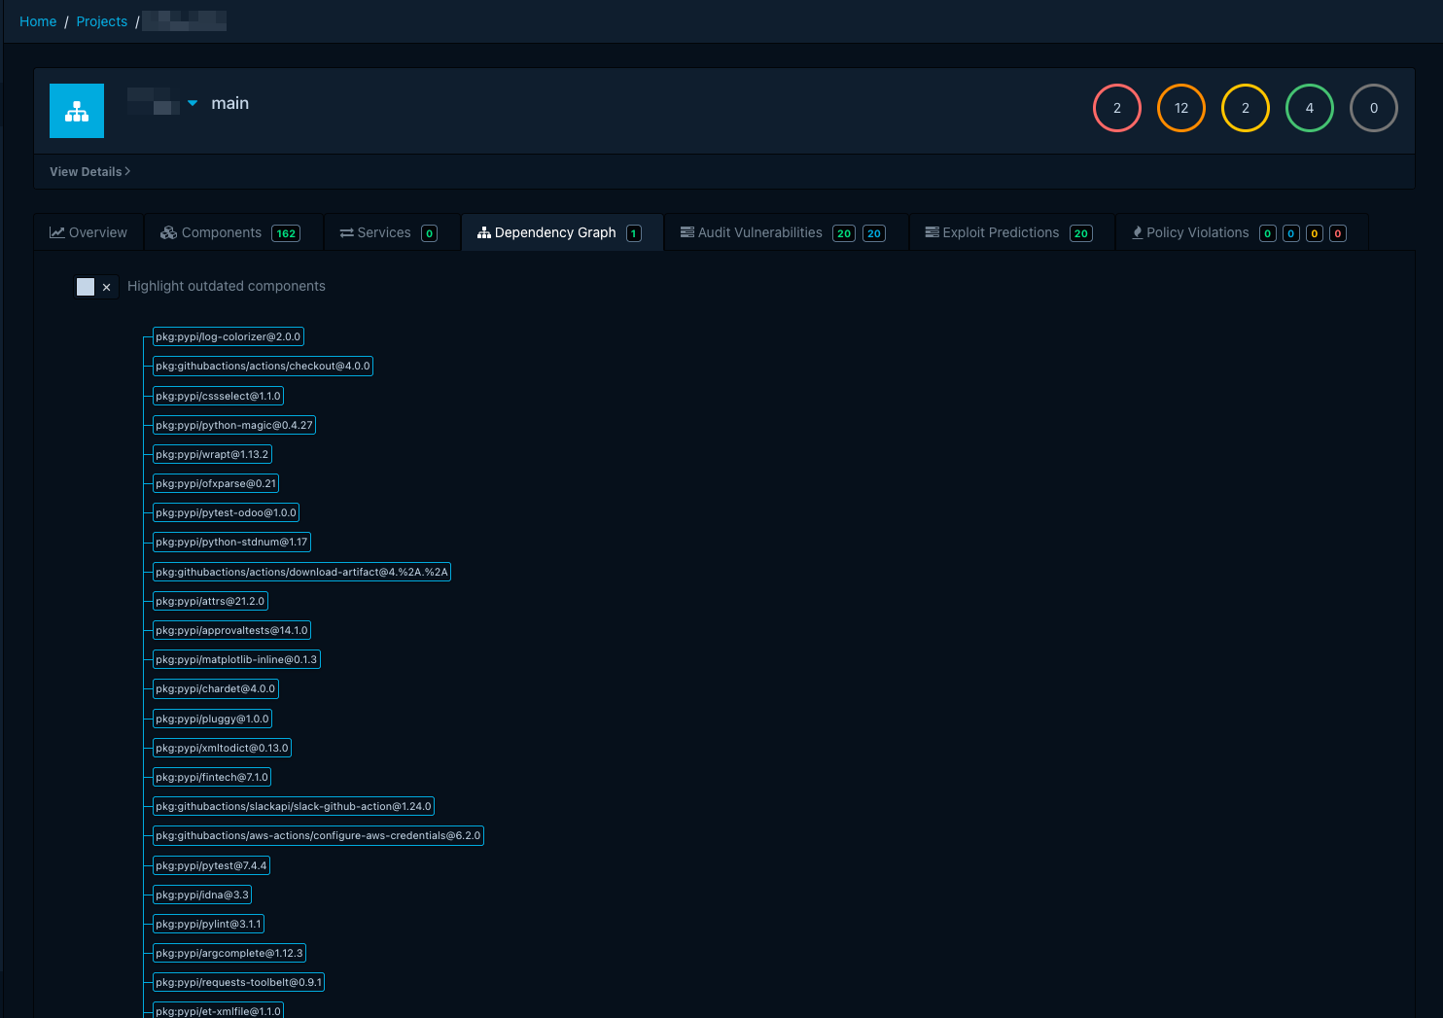Select node pkg:pypi/pluggy@1.0.0
This screenshot has height=1018, width=1443.
pyautogui.click(x=212, y=719)
